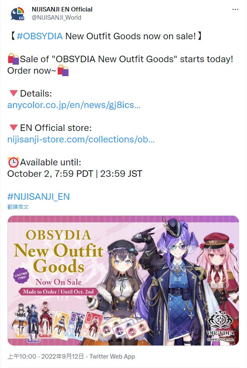Viewport: 247px width, 368px height.
Task: Open the @NIJISANJI_World handle
Action: coord(57,18)
